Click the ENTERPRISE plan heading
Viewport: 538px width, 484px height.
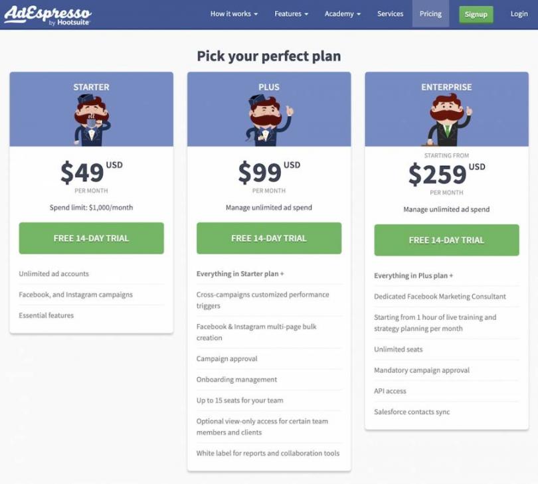click(x=446, y=87)
